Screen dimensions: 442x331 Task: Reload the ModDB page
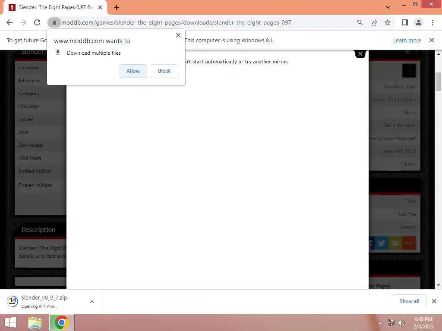[x=37, y=22]
